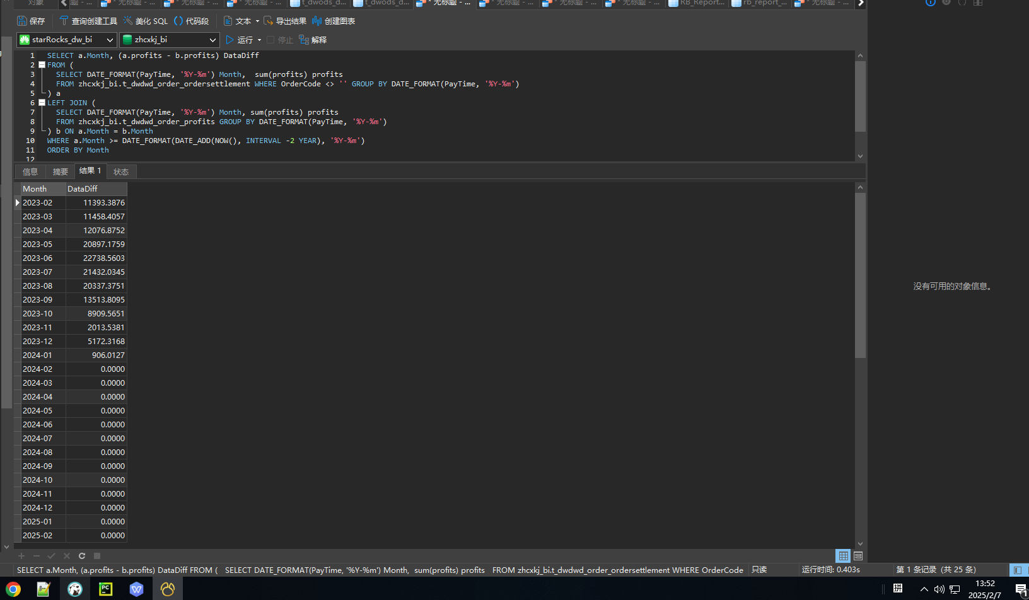Create a chart with 创建图表
The image size is (1029, 600).
(334, 21)
